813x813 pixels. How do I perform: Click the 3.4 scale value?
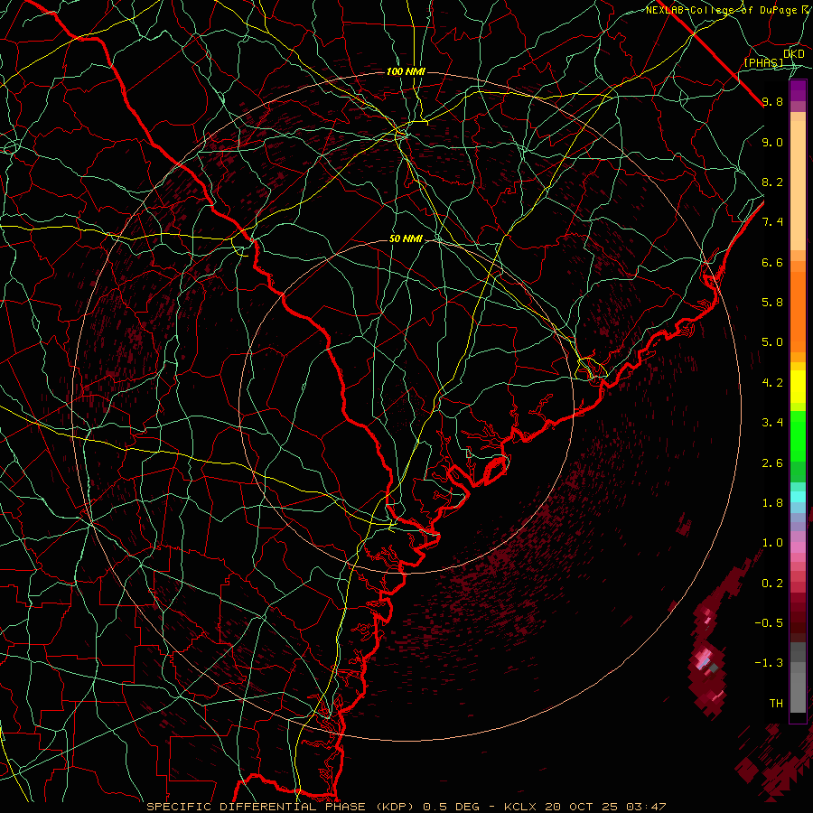pos(772,423)
